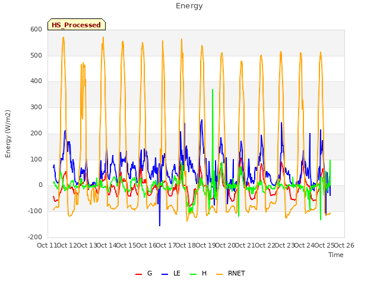This screenshot has height=285, width=380.
Task: Click the 400 y-axis tick label
Action: point(36,81)
